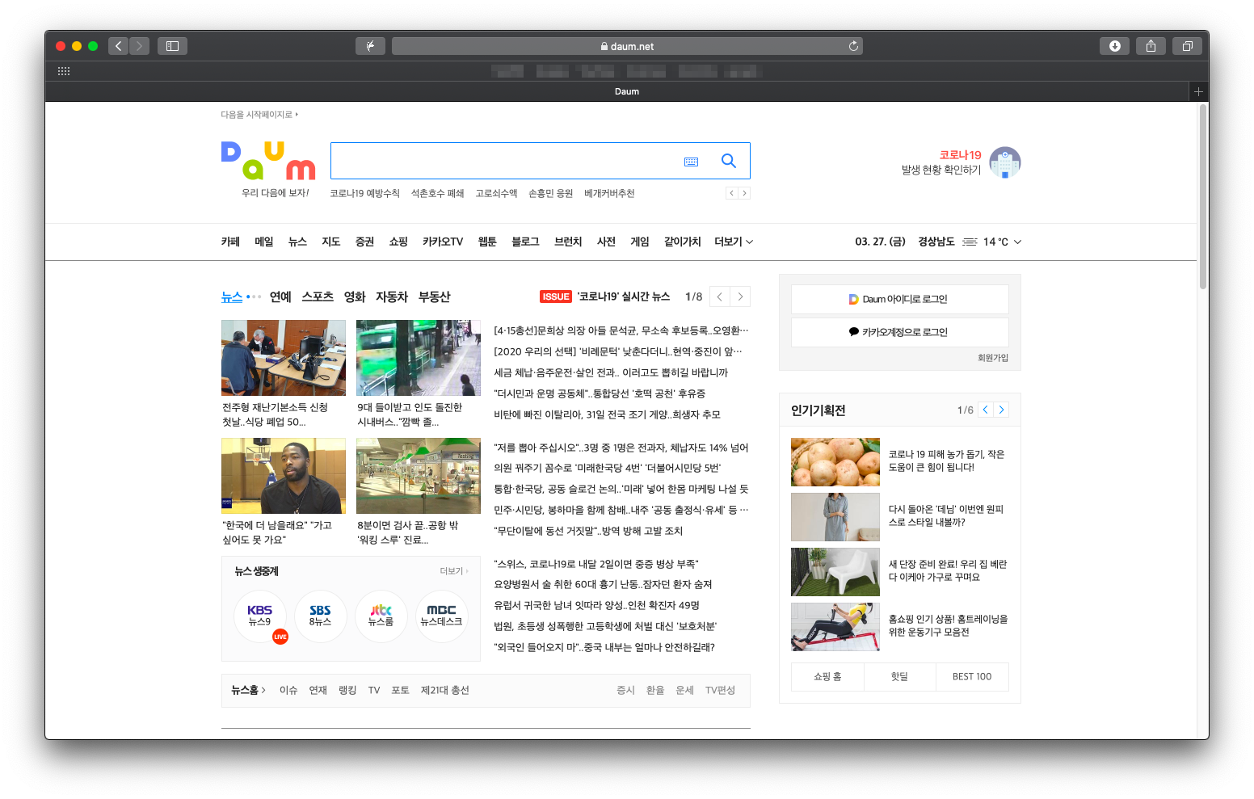Screen dimensions: 1254x799
Task: Open the favorites grid icon
Action: 64,71
